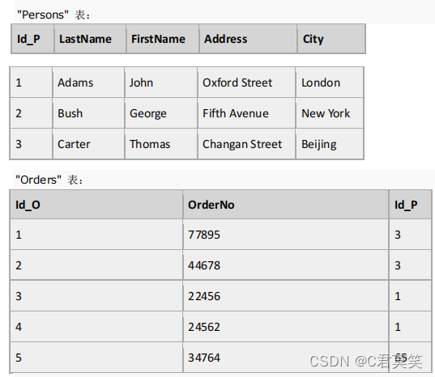The width and height of the screenshot is (435, 377).
Task: Click the Beijing city cell
Action: pos(330,144)
